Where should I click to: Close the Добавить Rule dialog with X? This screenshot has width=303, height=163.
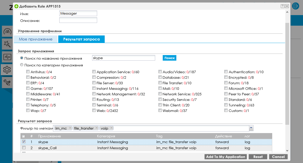click(287, 6)
